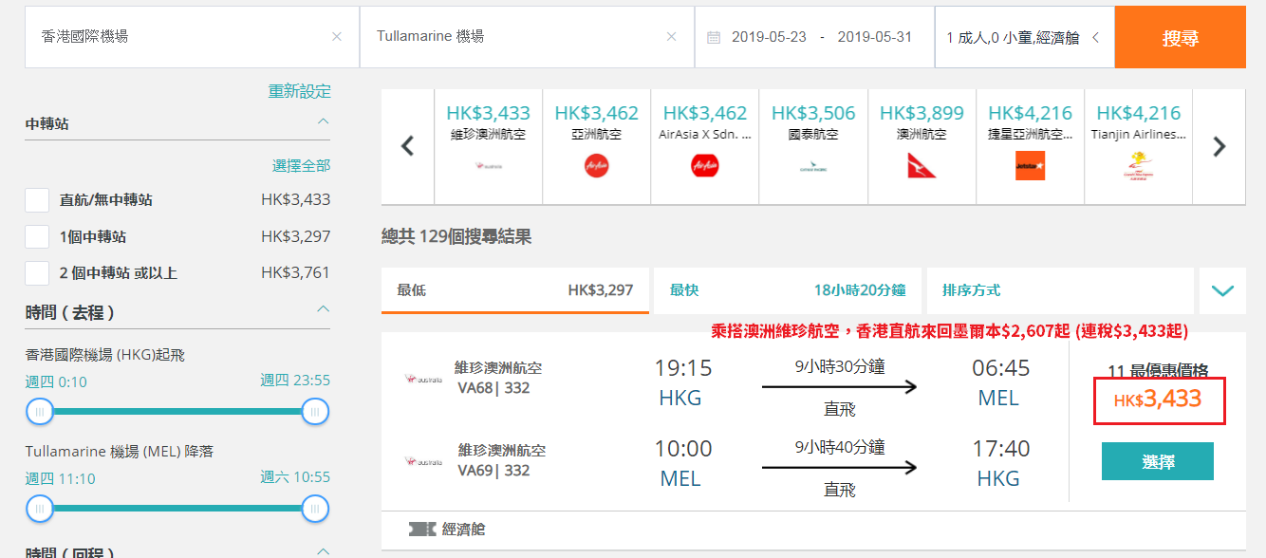1266x558 pixels.
Task: Check the 直航/無中轉站 filter
Action: click(37, 200)
